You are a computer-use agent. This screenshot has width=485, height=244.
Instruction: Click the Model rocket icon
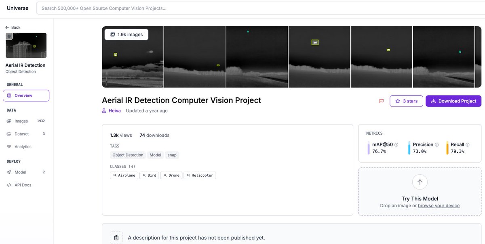click(x=9, y=172)
